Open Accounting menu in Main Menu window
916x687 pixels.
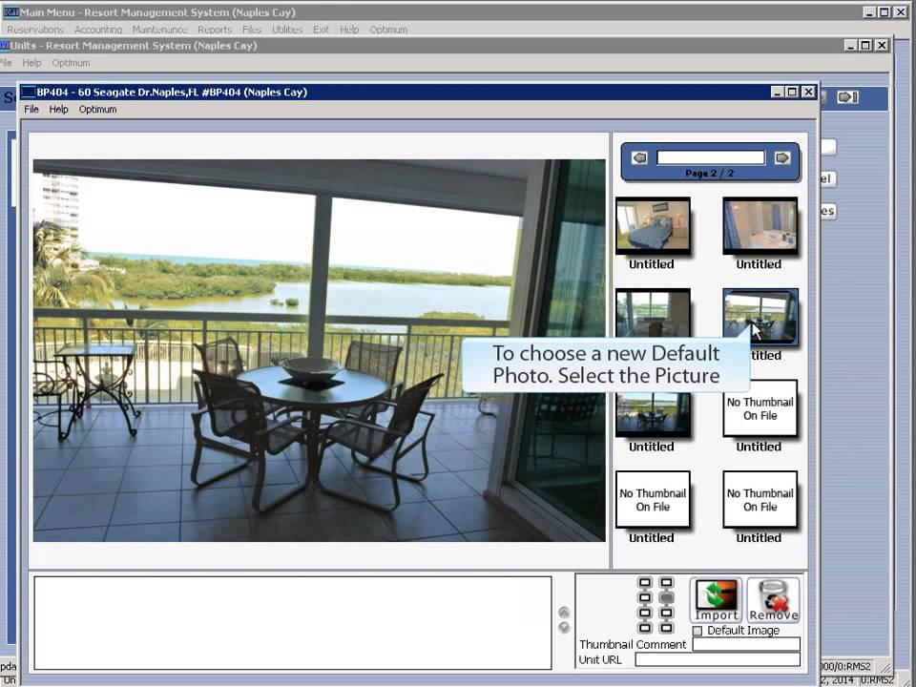98,30
